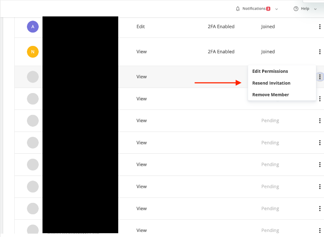Click the gray avatar in the highlighted row
This screenshot has height=237, width=324.
tap(33, 77)
